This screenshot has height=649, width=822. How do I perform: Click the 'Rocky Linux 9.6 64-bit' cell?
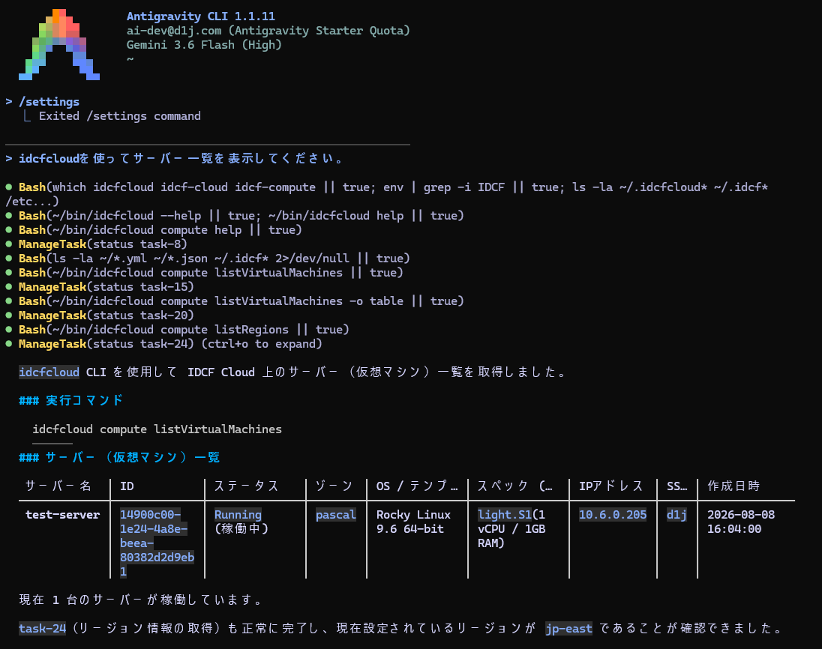click(x=413, y=522)
